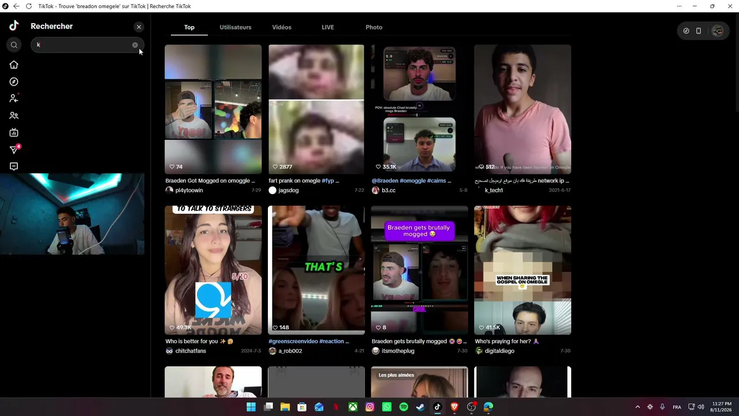Close the Rechercher search panel

139,27
